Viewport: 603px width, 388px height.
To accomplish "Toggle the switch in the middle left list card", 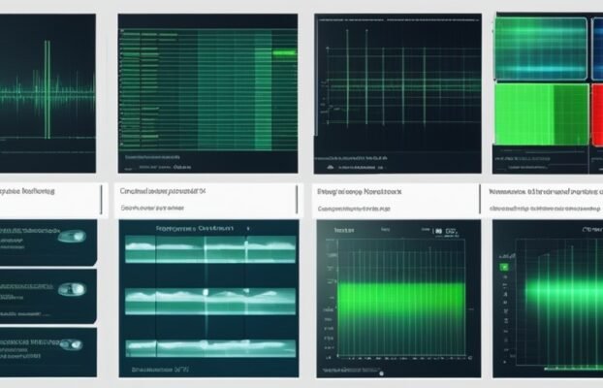I will [69, 289].
